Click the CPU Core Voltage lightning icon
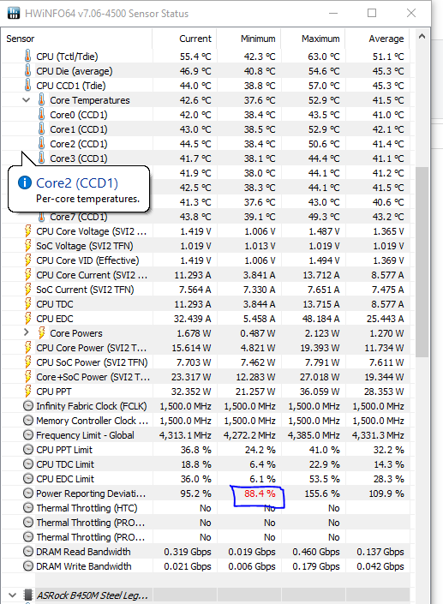The width and height of the screenshot is (443, 604). [x=27, y=231]
